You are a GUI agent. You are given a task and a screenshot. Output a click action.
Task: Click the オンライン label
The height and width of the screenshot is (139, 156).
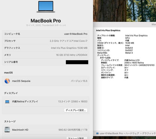point(106,73)
